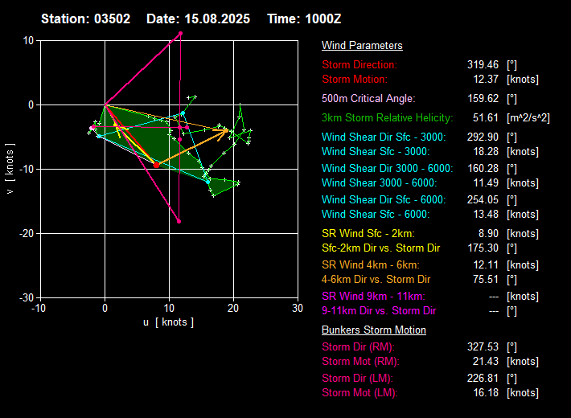Click the 'Storm Mot (RM):' label

click(x=360, y=362)
